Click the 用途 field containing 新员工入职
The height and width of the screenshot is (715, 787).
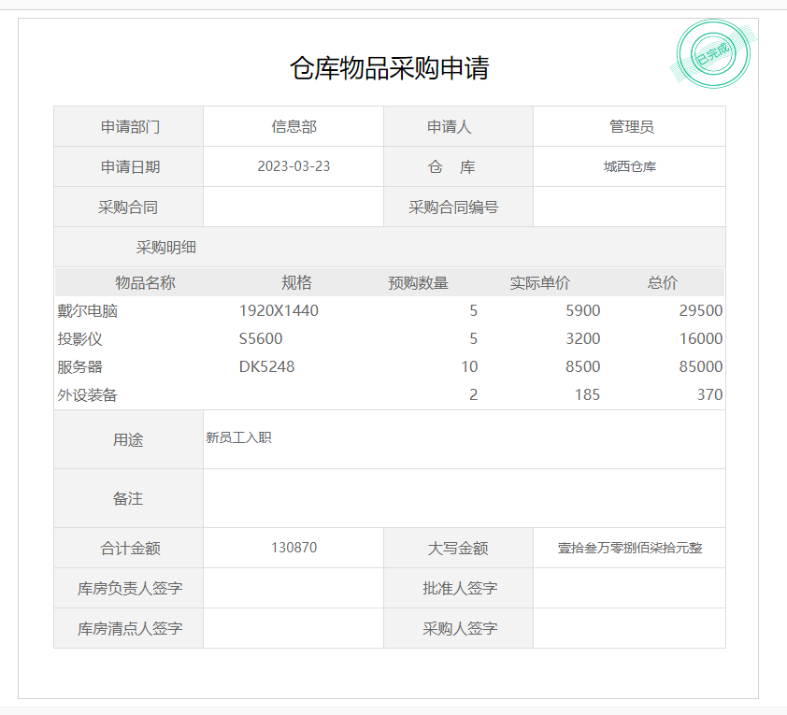[x=464, y=438]
